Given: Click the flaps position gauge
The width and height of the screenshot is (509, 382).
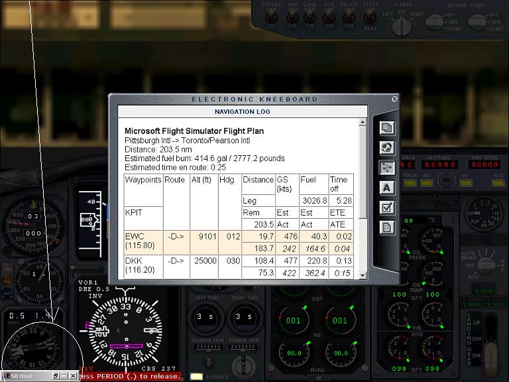Looking at the screenshot, I should pos(484,214).
